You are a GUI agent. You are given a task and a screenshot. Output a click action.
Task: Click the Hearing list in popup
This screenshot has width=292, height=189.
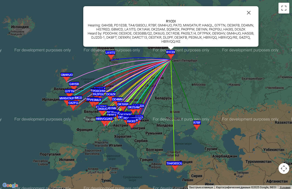[171, 27]
